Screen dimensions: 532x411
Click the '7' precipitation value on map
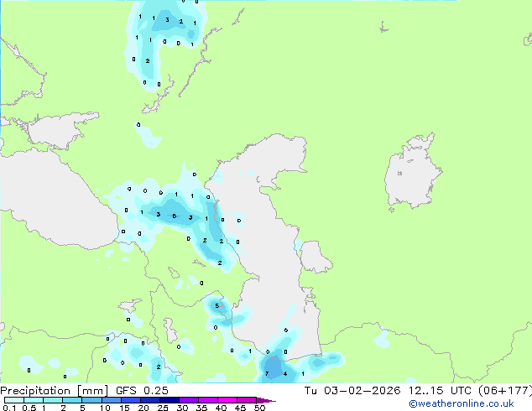point(267,374)
